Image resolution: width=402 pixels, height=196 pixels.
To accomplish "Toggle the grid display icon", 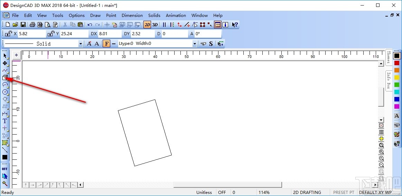I will coord(381,132).
